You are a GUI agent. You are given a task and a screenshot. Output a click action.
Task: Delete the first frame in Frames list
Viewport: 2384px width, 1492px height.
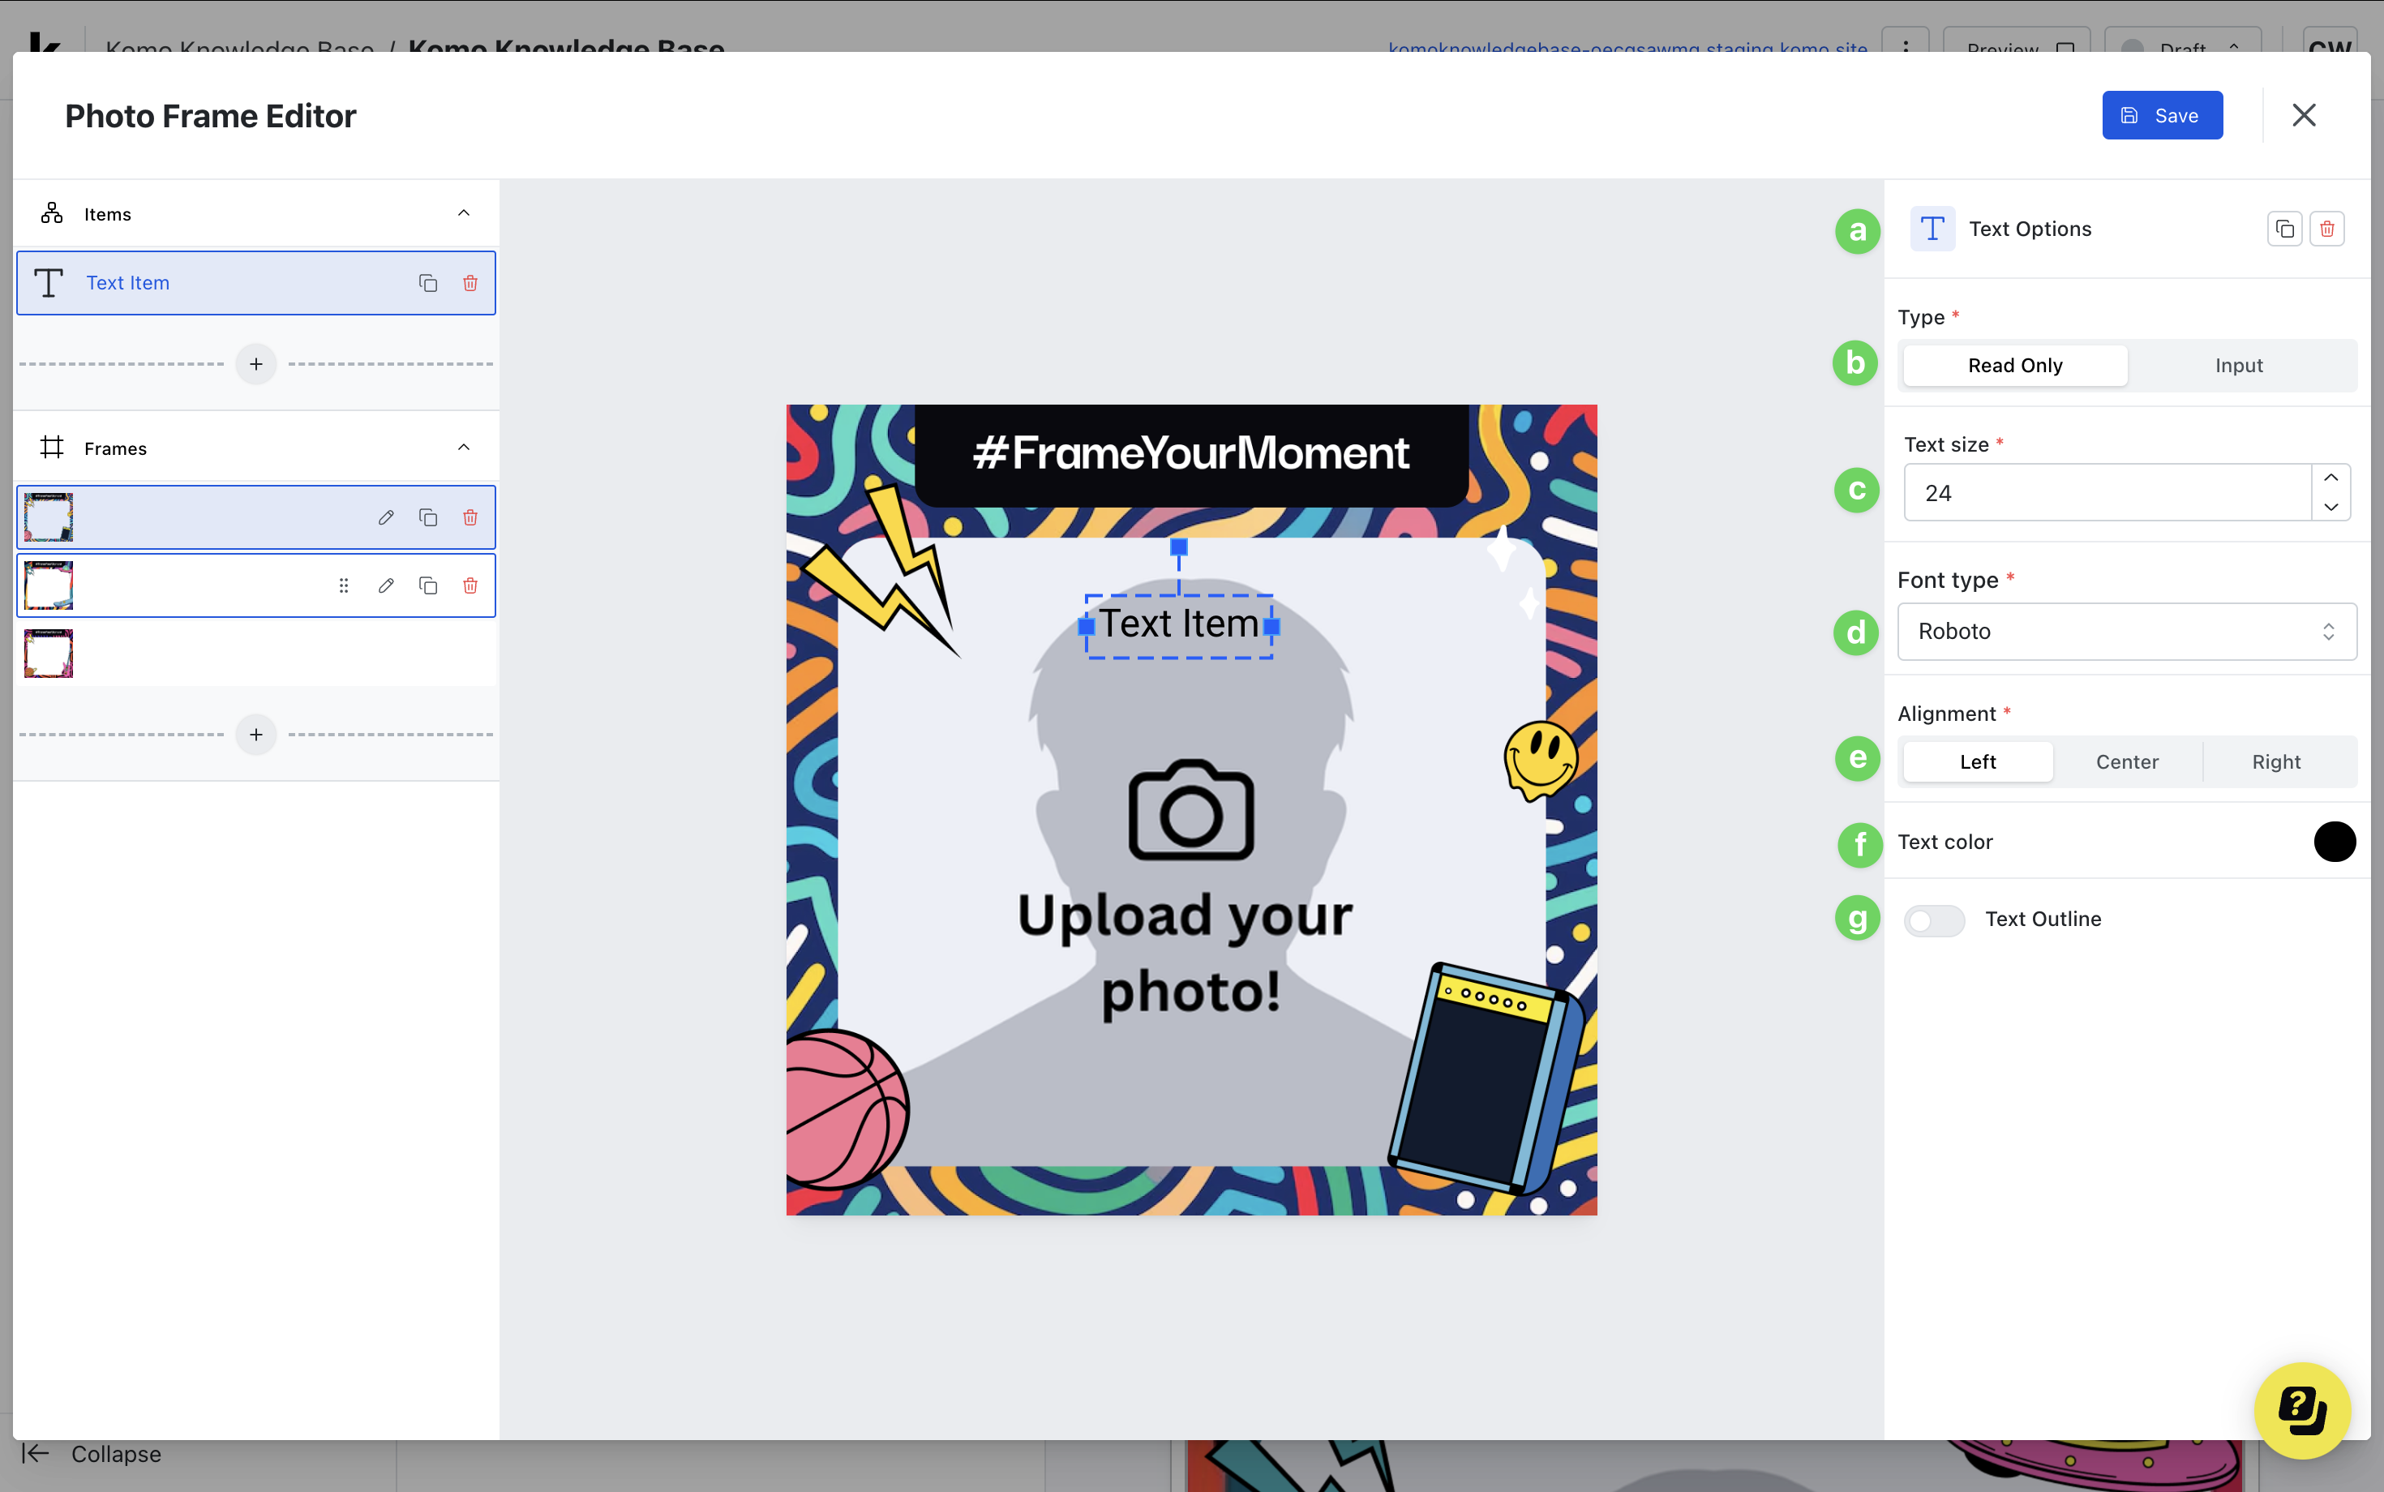(x=470, y=517)
